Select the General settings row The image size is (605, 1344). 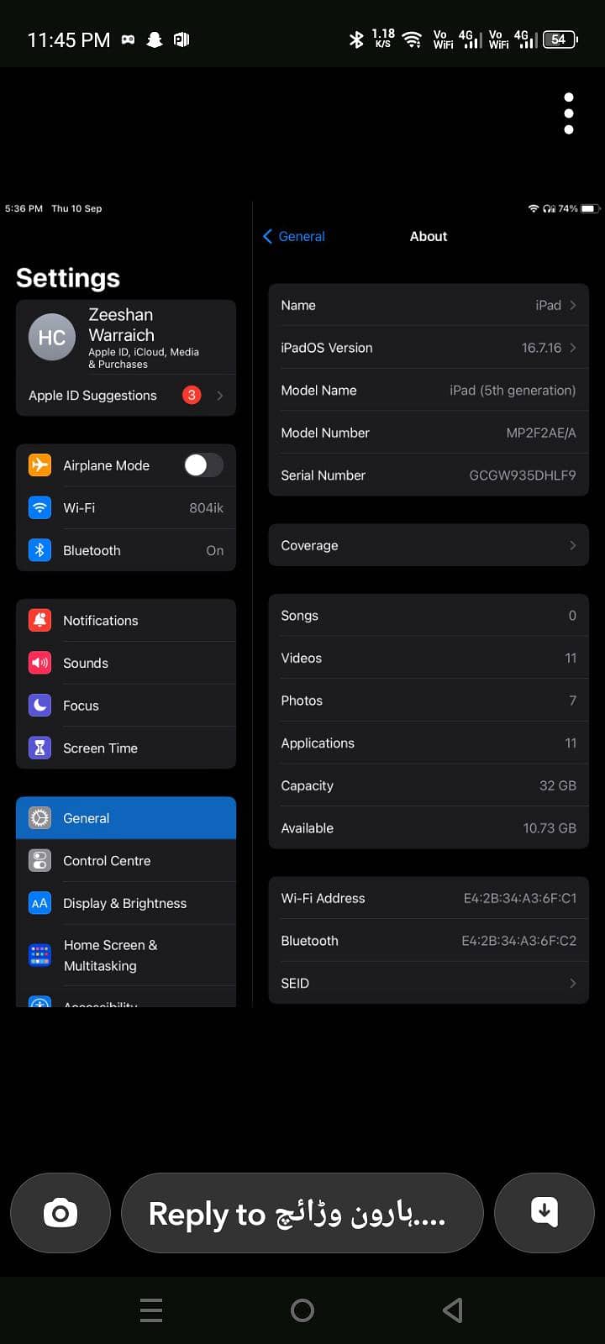point(126,818)
